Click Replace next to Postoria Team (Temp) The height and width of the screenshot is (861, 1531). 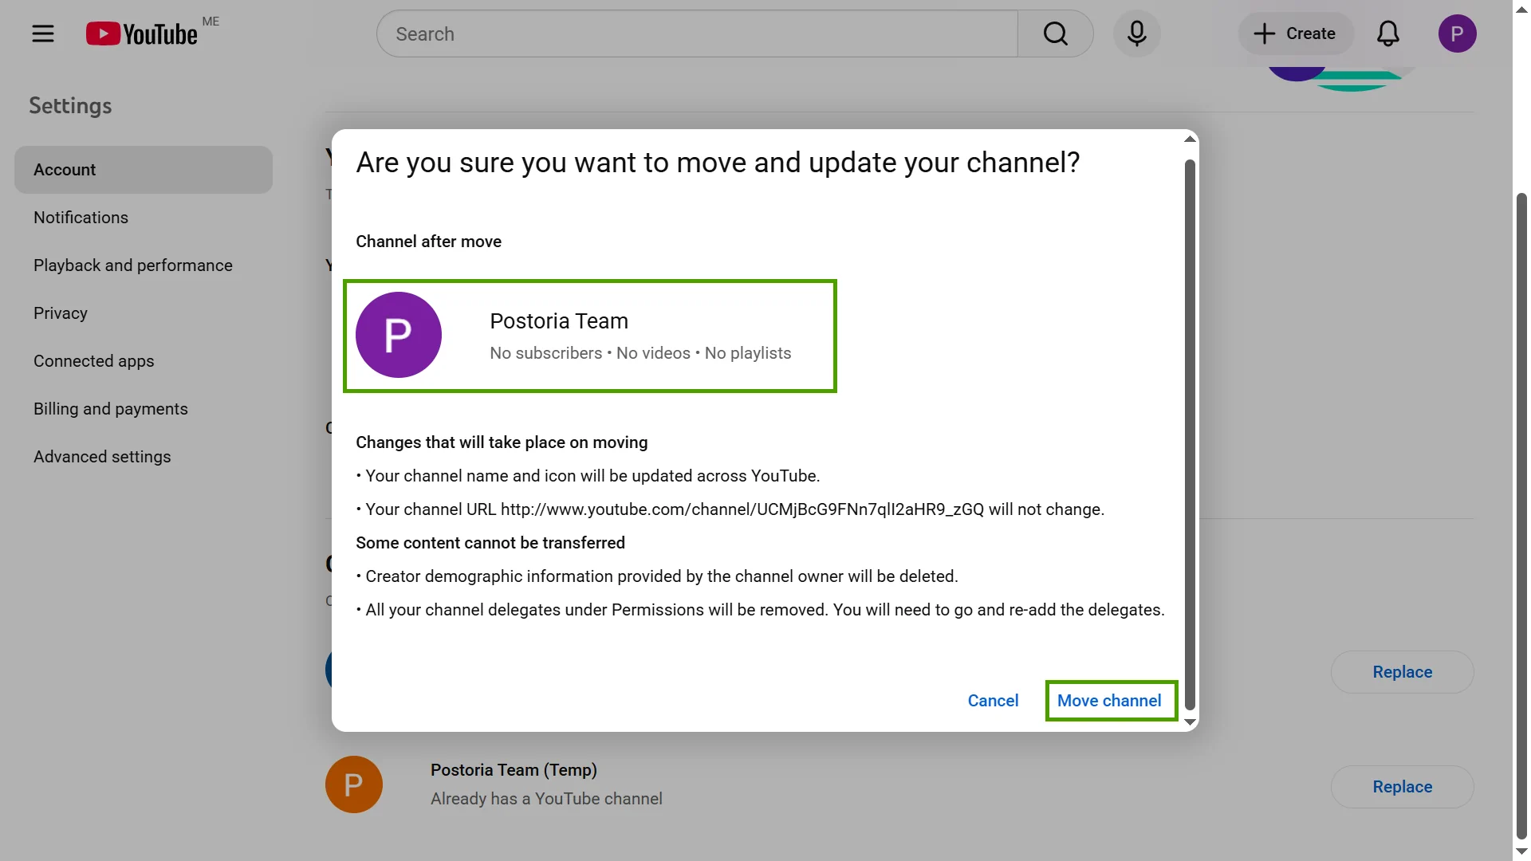click(1402, 786)
